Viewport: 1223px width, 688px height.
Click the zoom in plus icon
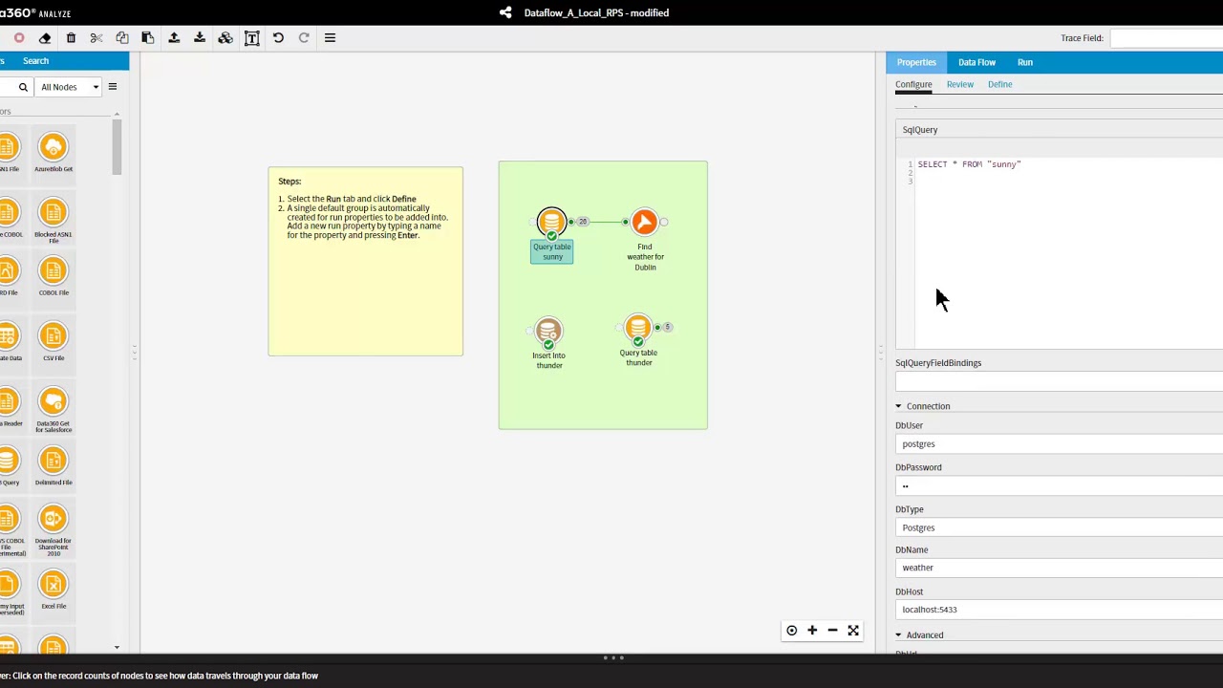pyautogui.click(x=812, y=631)
